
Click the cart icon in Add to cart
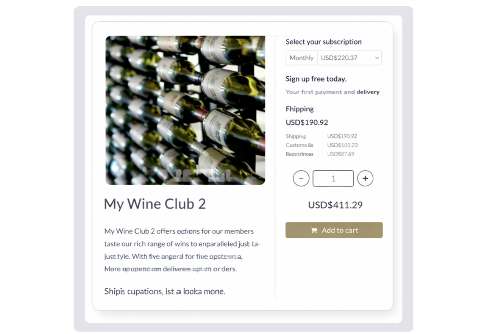point(314,231)
